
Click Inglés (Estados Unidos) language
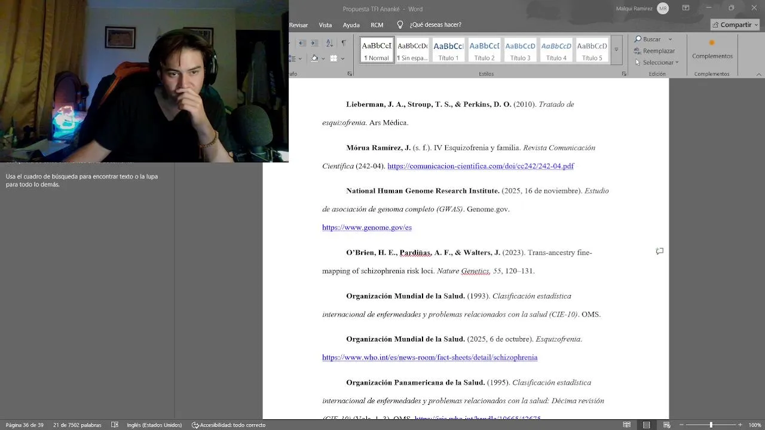coord(154,425)
